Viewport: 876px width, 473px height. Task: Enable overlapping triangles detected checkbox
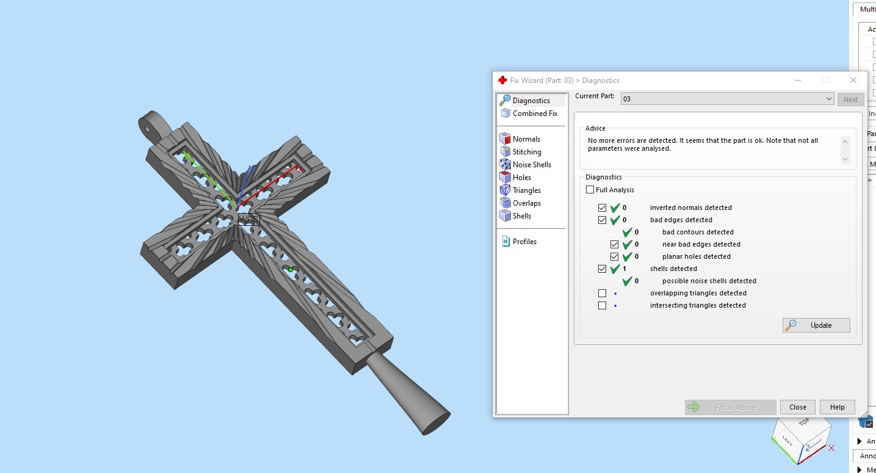tap(603, 293)
